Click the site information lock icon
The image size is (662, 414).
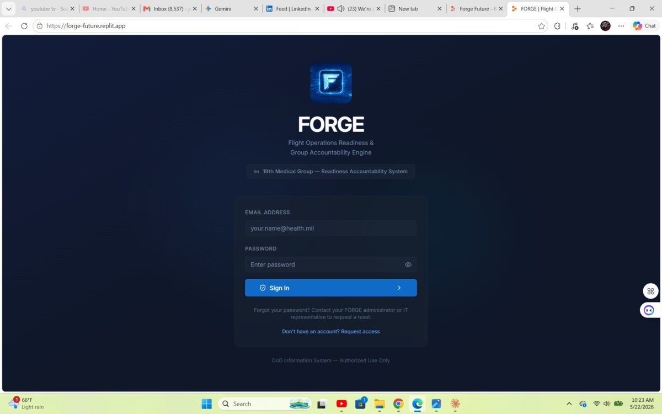40,26
